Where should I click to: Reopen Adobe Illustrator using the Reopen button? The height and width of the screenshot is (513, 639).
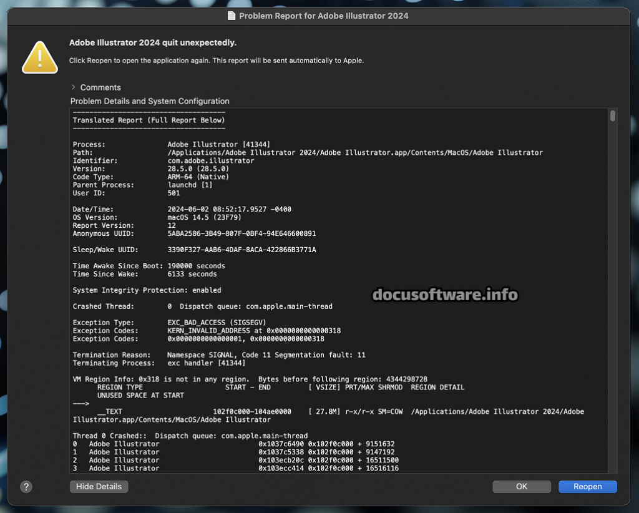[587, 487]
